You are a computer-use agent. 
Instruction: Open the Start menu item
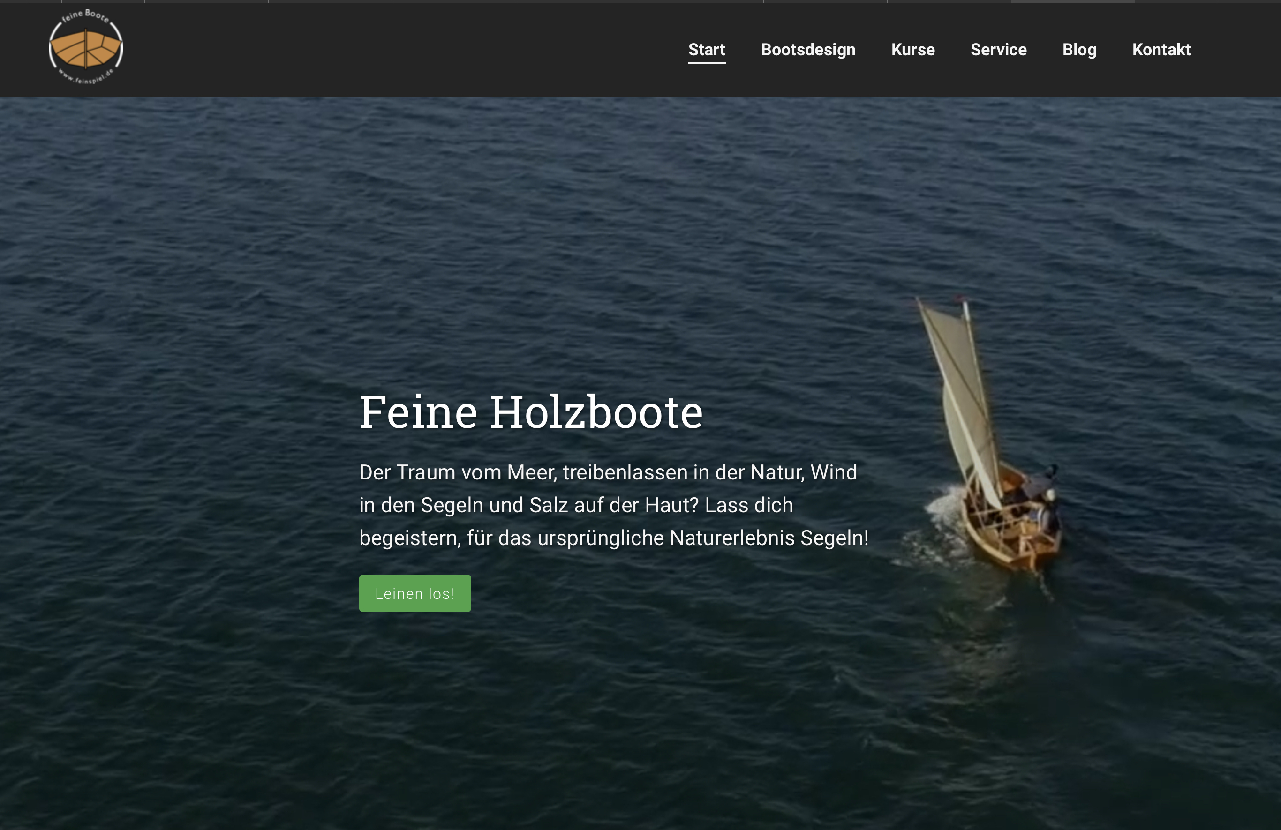(706, 50)
